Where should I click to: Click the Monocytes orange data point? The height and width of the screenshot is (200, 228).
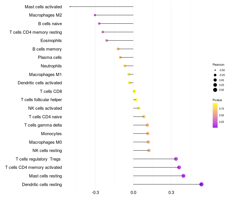148,133
